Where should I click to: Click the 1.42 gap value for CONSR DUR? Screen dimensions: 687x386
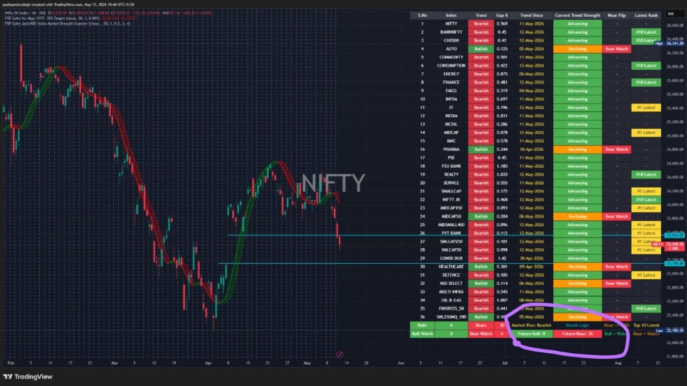502,258
